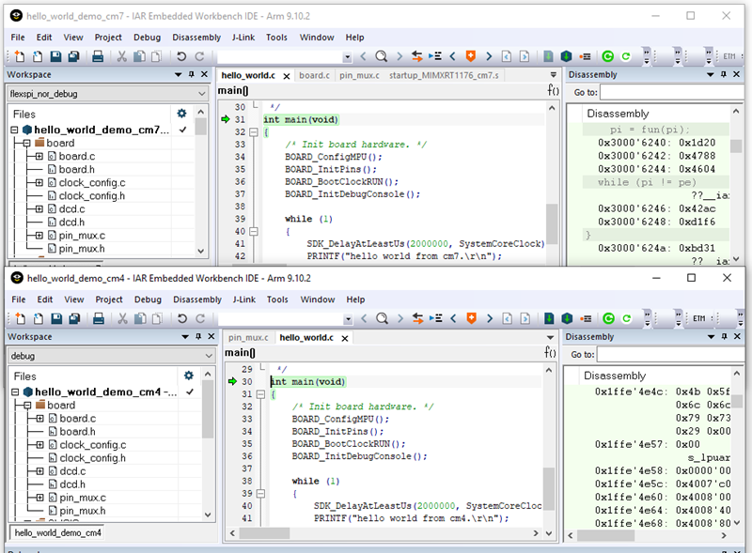Open Tools menu in cm4 window
The height and width of the screenshot is (553, 752).
[x=277, y=300]
